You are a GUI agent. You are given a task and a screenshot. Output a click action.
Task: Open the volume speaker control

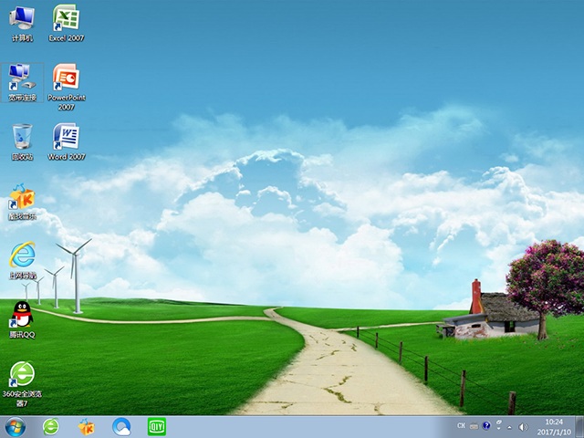(522, 427)
